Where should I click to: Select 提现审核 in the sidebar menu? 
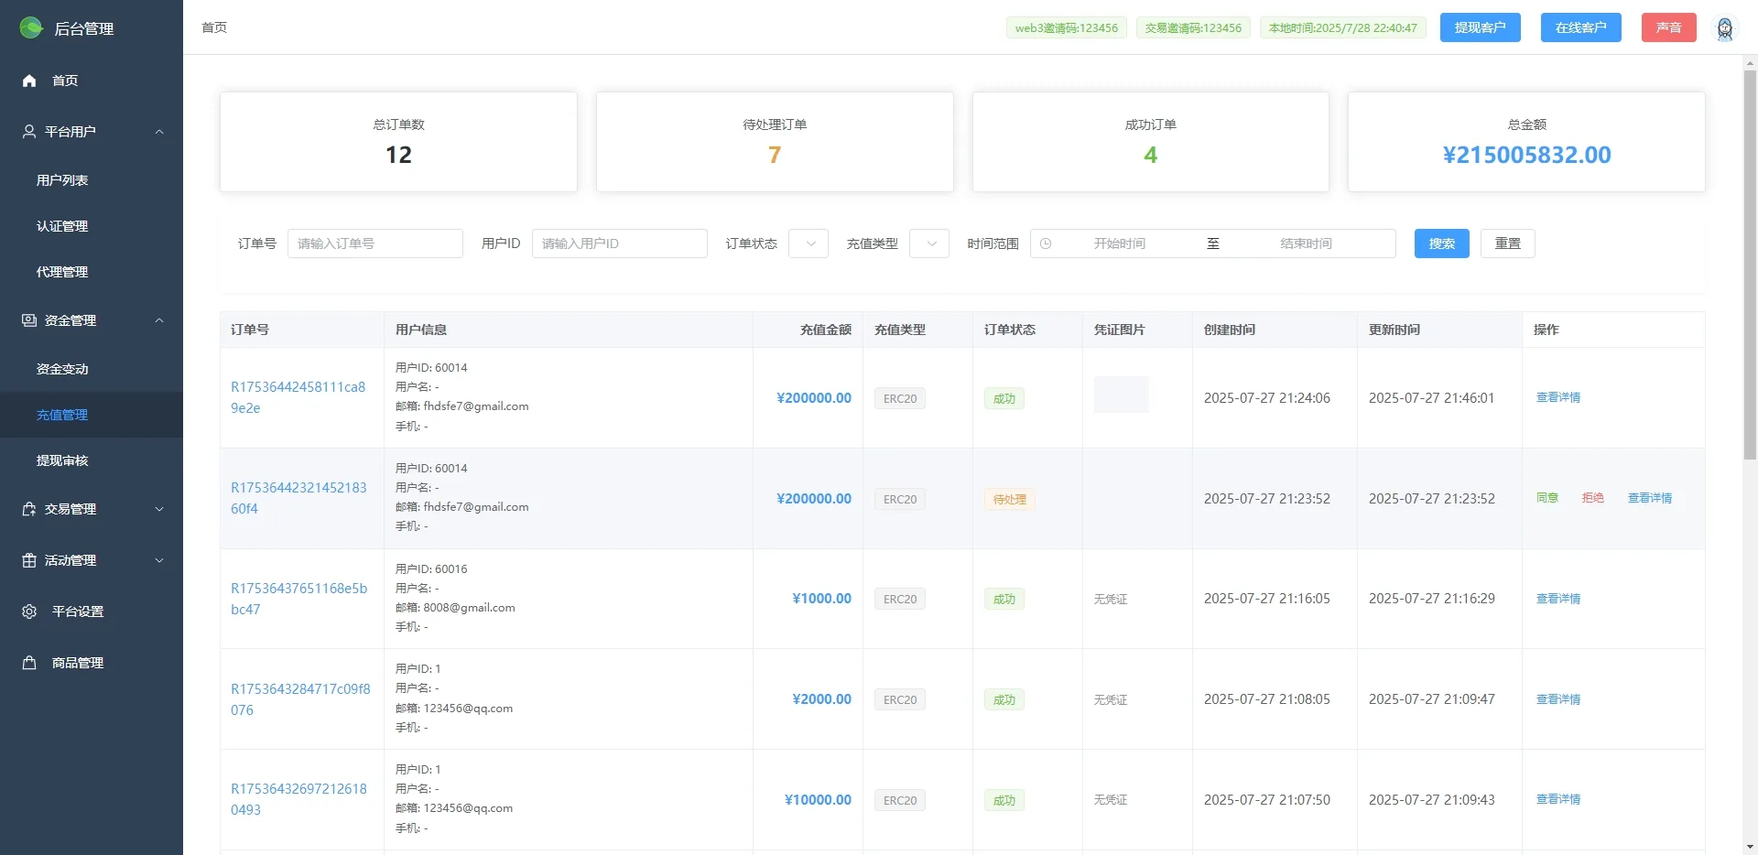point(61,460)
